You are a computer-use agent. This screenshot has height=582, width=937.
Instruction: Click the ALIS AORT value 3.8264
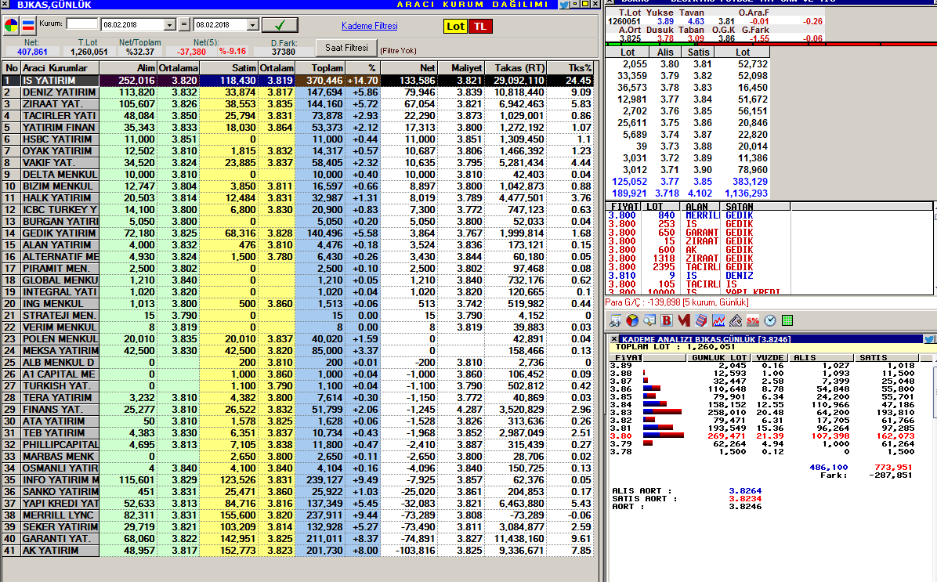745,490
